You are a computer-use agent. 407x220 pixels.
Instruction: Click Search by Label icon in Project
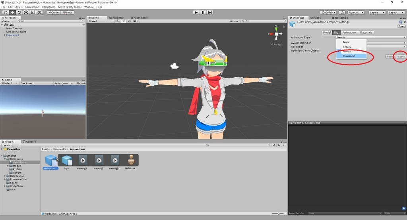[279, 145]
